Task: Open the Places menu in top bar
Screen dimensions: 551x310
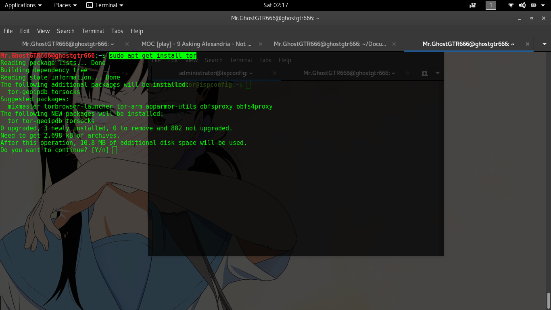Action: pos(65,5)
